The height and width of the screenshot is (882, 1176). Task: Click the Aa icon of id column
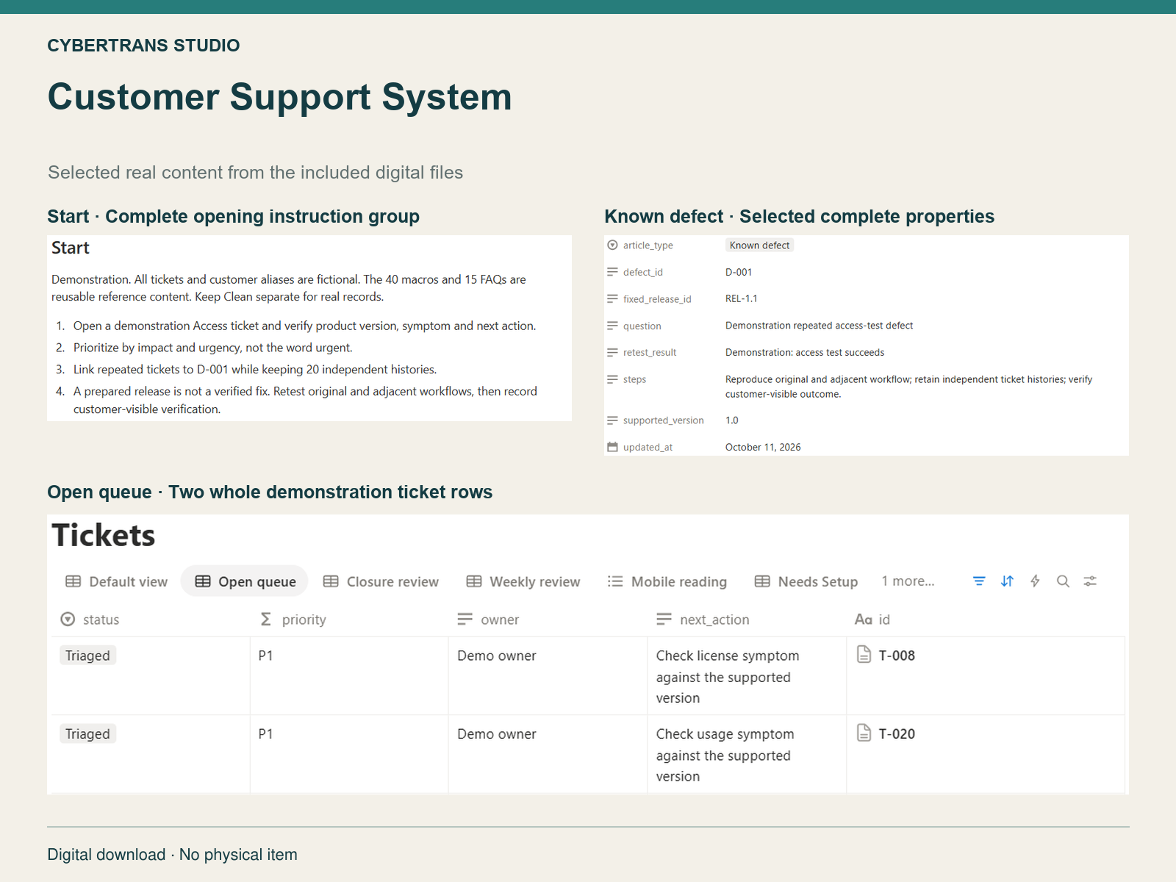tap(863, 620)
